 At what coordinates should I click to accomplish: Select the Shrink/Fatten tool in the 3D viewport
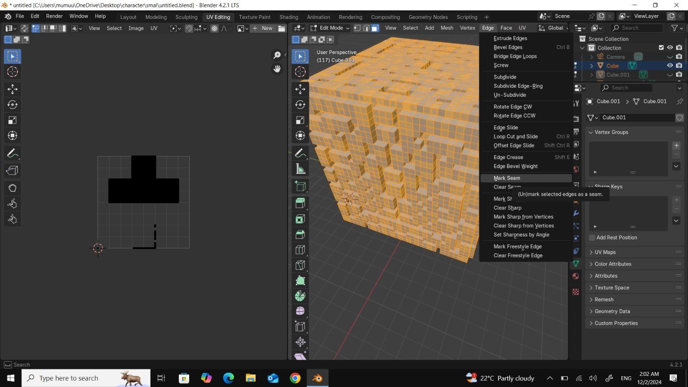tap(300, 342)
